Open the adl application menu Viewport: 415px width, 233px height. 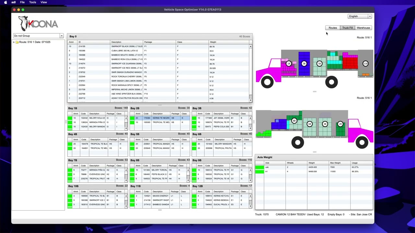pyautogui.click(x=14, y=2)
